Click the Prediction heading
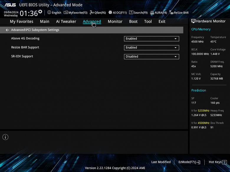Screen dimensions: 230x172 pyautogui.click(x=199, y=90)
